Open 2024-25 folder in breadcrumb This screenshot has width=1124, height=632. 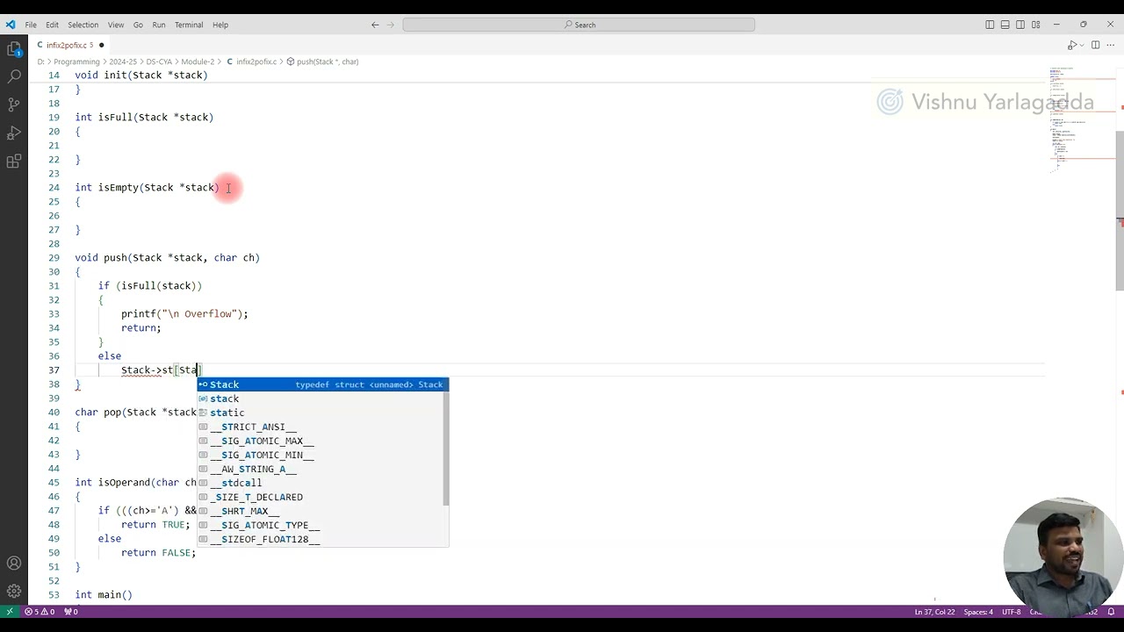(123, 61)
